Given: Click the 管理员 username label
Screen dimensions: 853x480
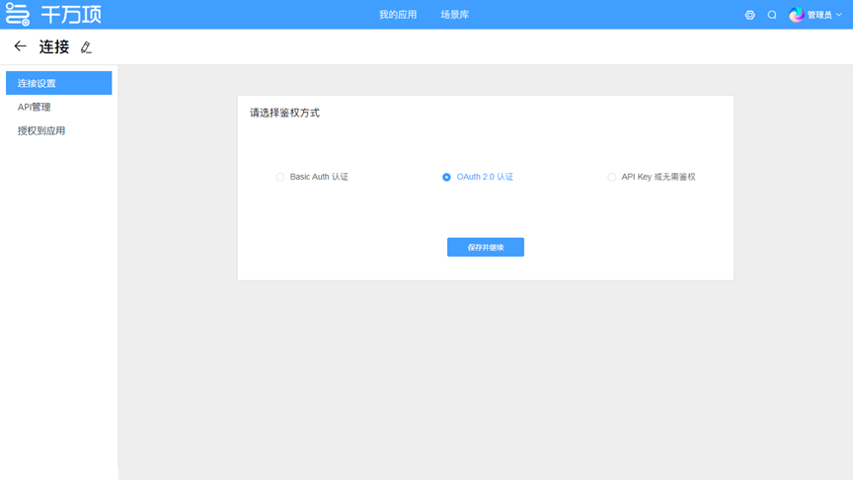Looking at the screenshot, I should [x=818, y=15].
